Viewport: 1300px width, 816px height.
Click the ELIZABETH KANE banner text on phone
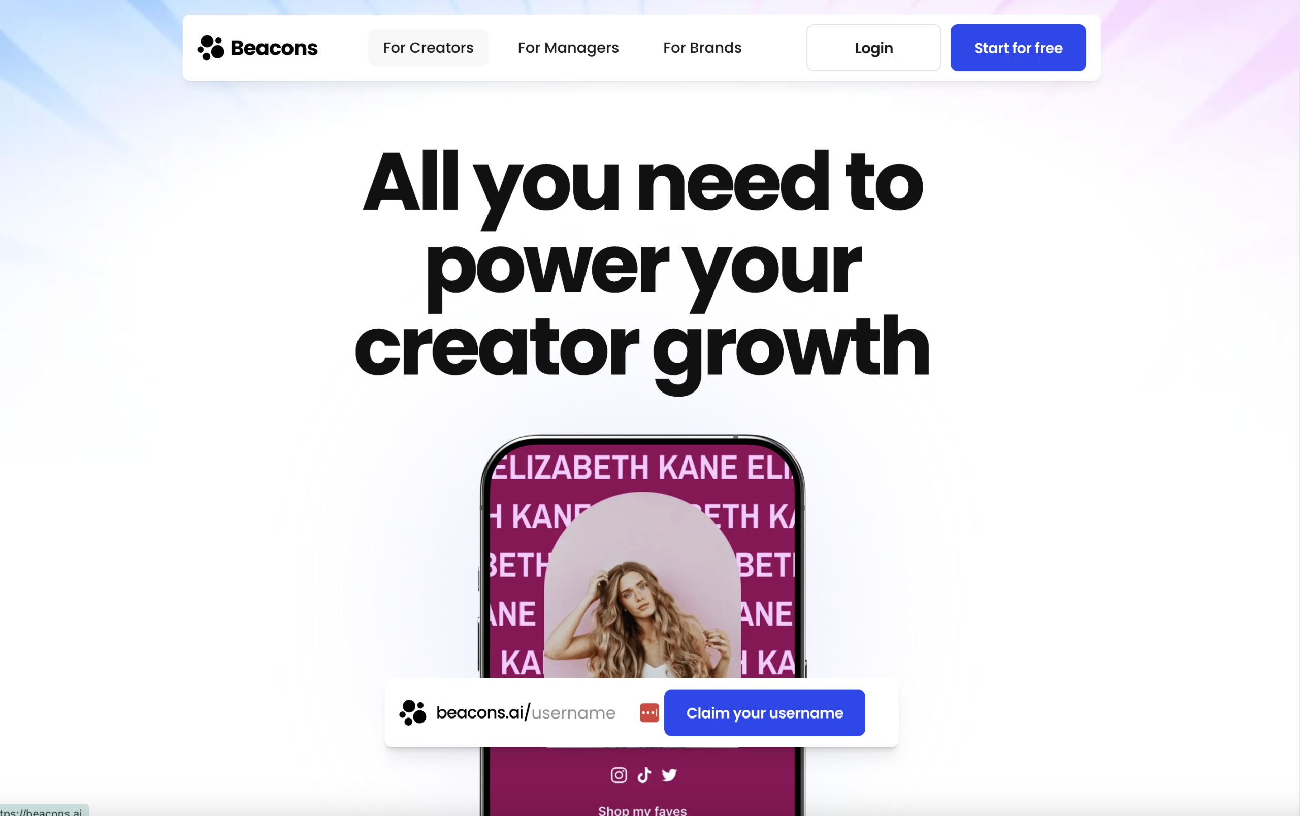(642, 467)
